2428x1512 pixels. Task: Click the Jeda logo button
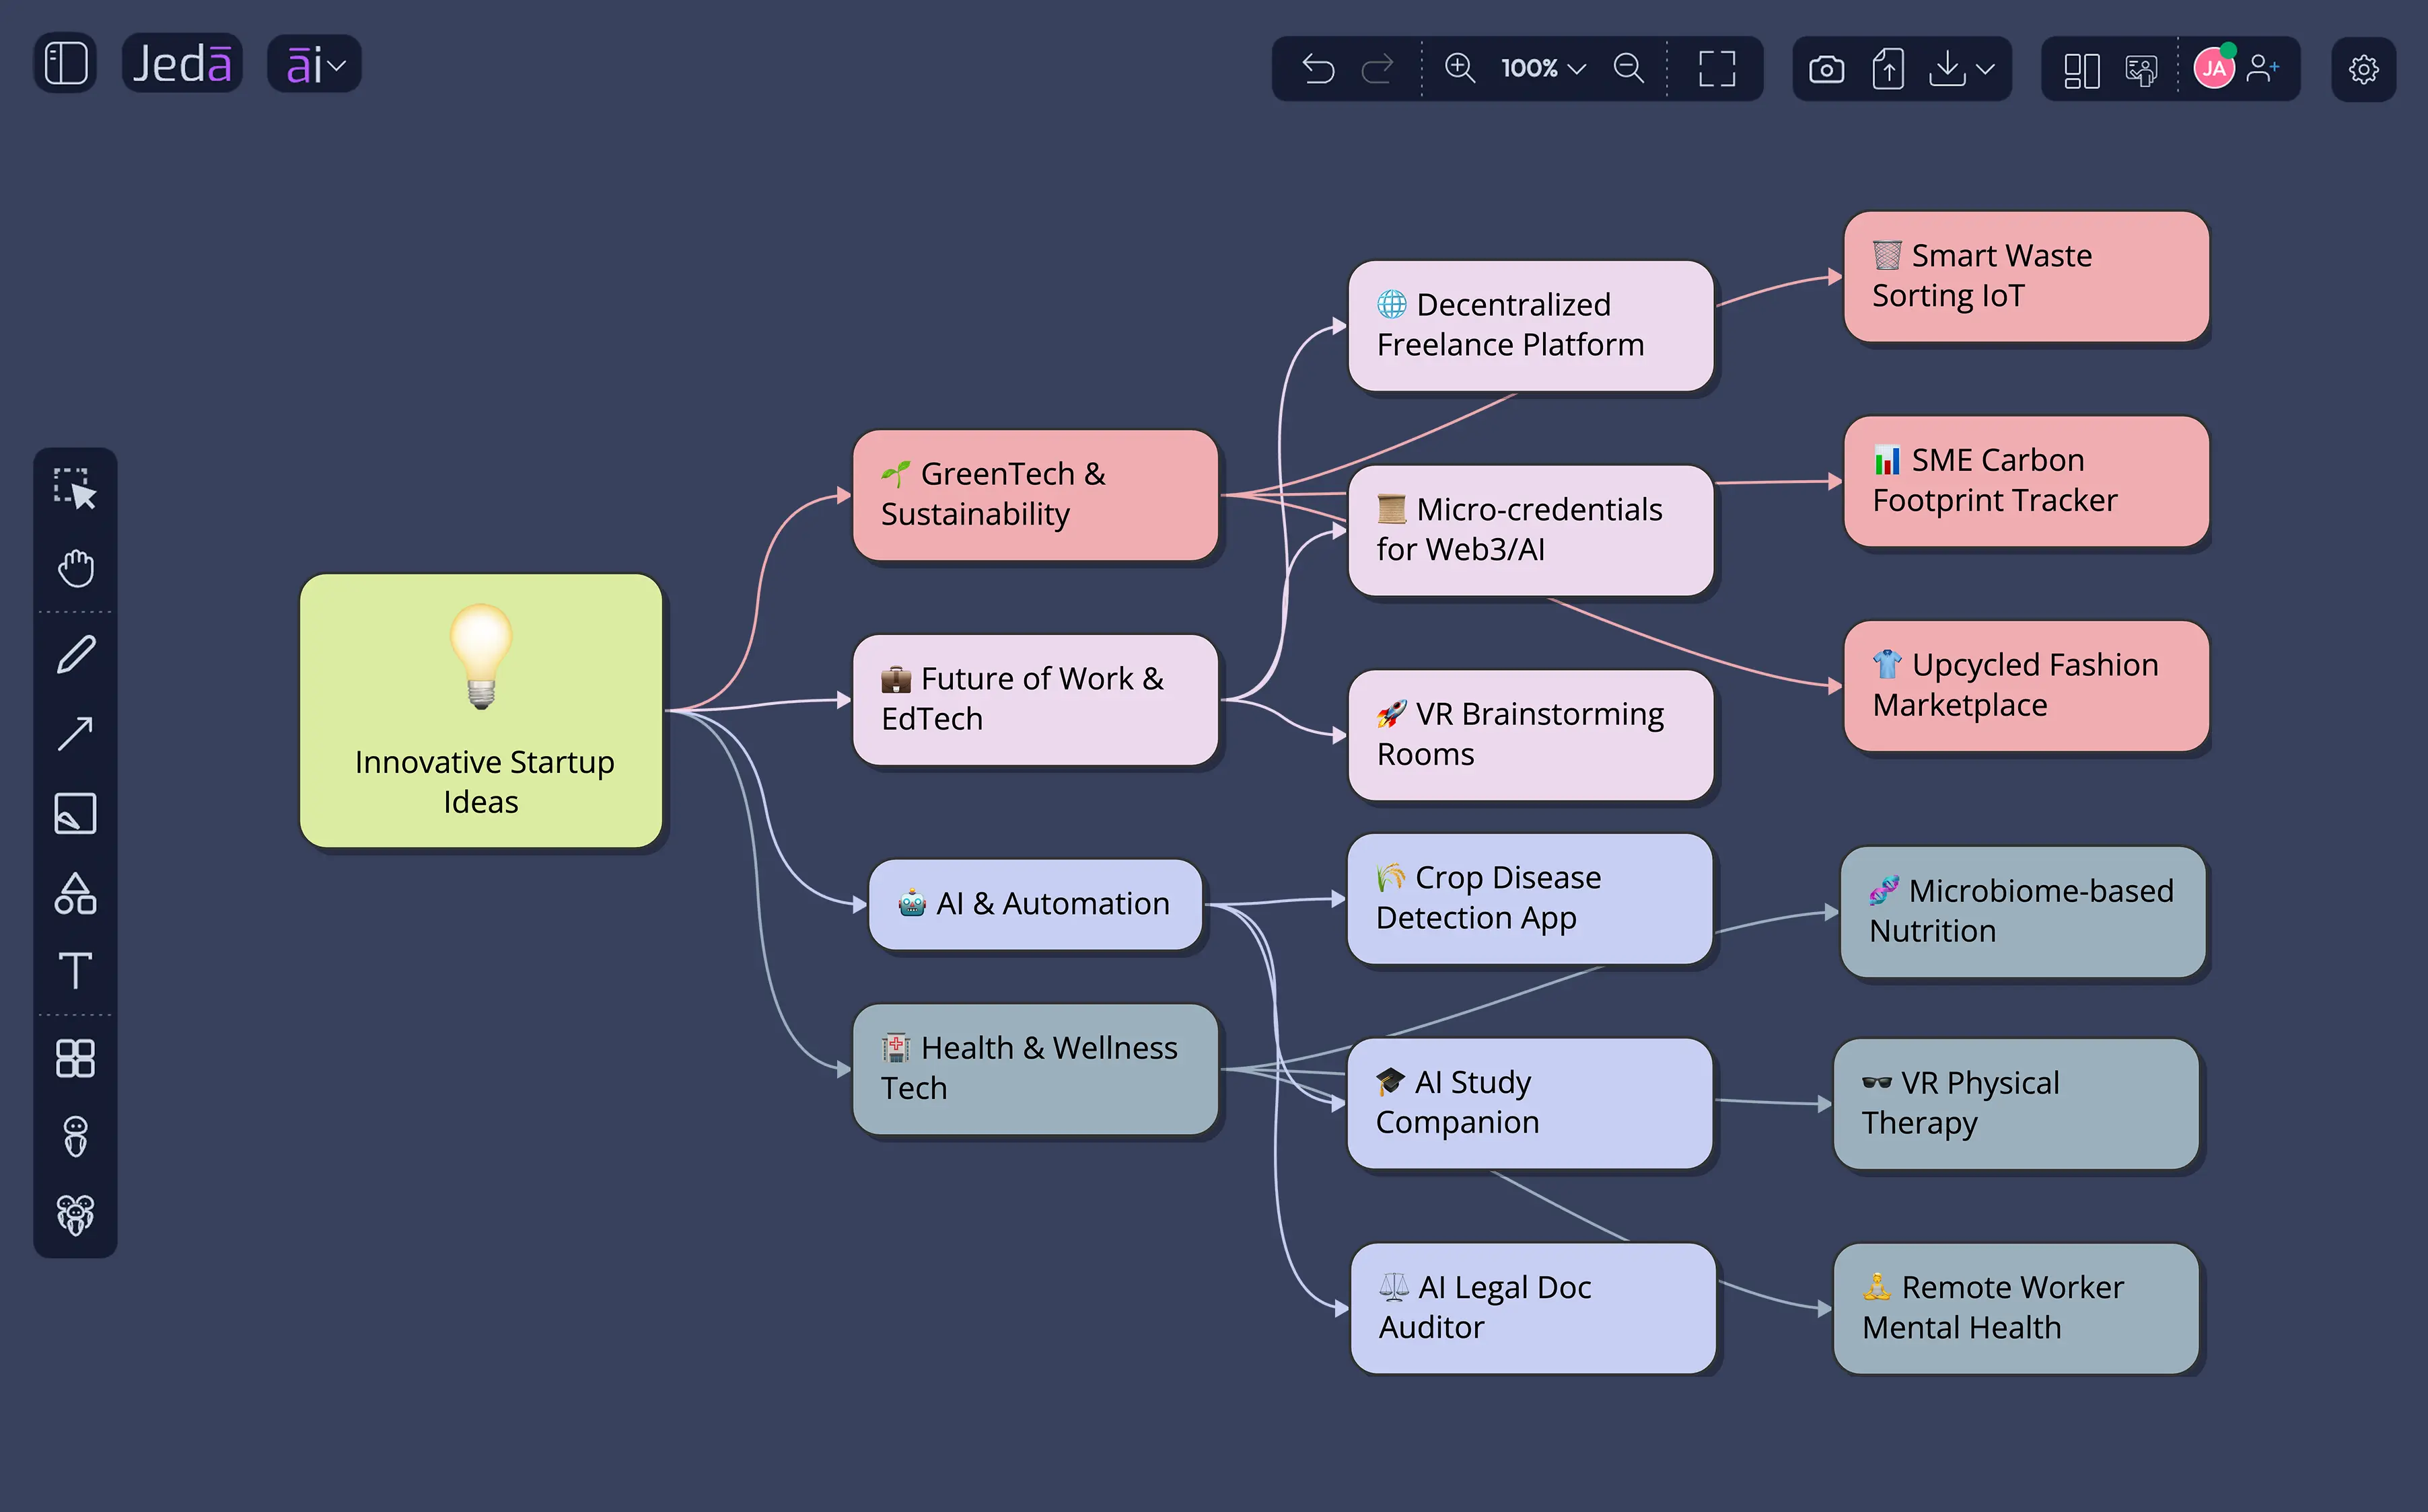(182, 64)
